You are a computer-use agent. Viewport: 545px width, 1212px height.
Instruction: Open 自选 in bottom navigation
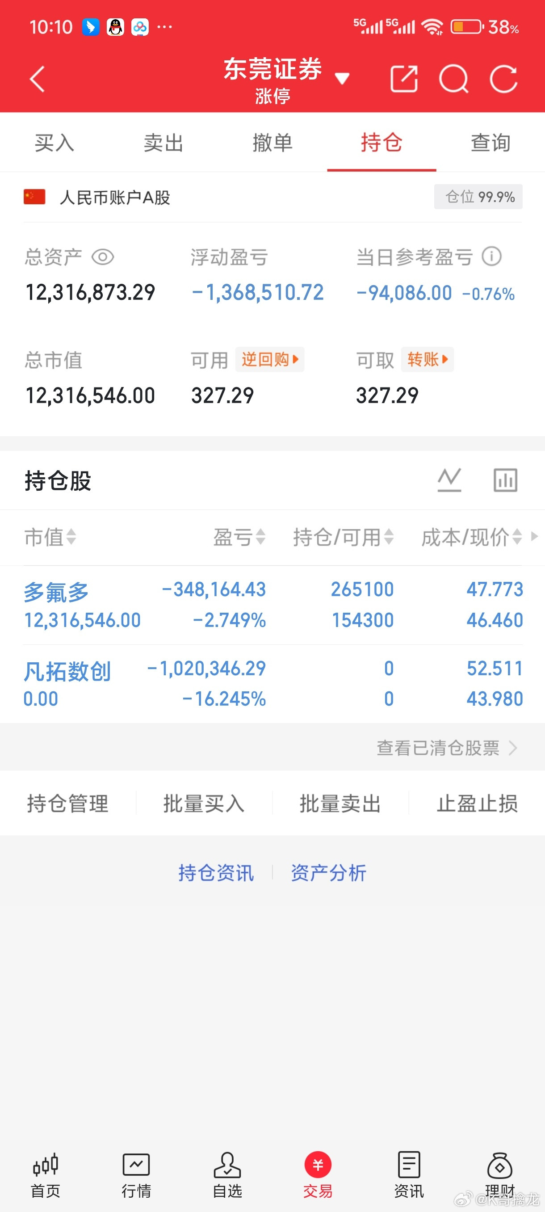pyautogui.click(x=227, y=1175)
